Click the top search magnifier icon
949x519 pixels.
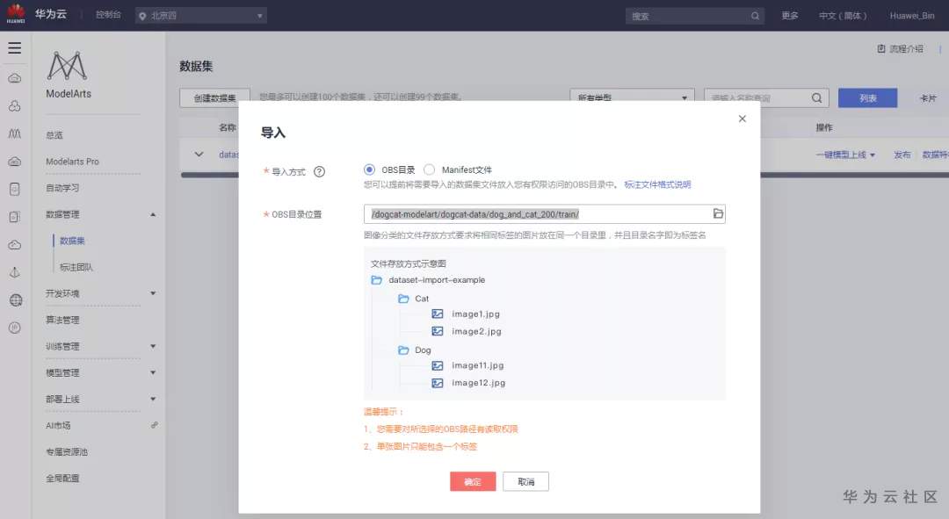[x=755, y=16]
